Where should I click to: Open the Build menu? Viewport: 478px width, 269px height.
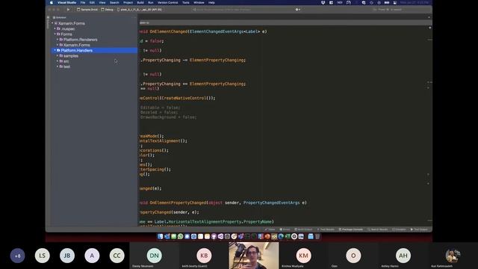140,2
